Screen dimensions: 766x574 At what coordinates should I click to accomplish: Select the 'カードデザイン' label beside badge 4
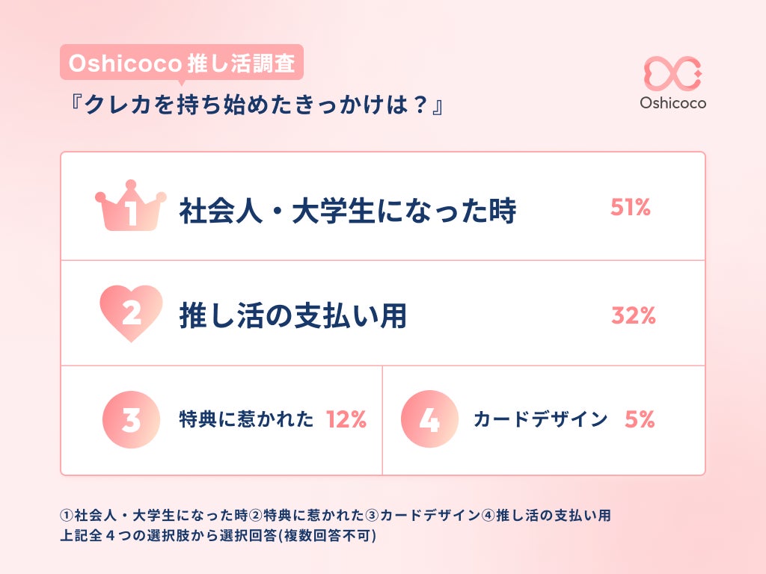pyautogui.click(x=540, y=420)
